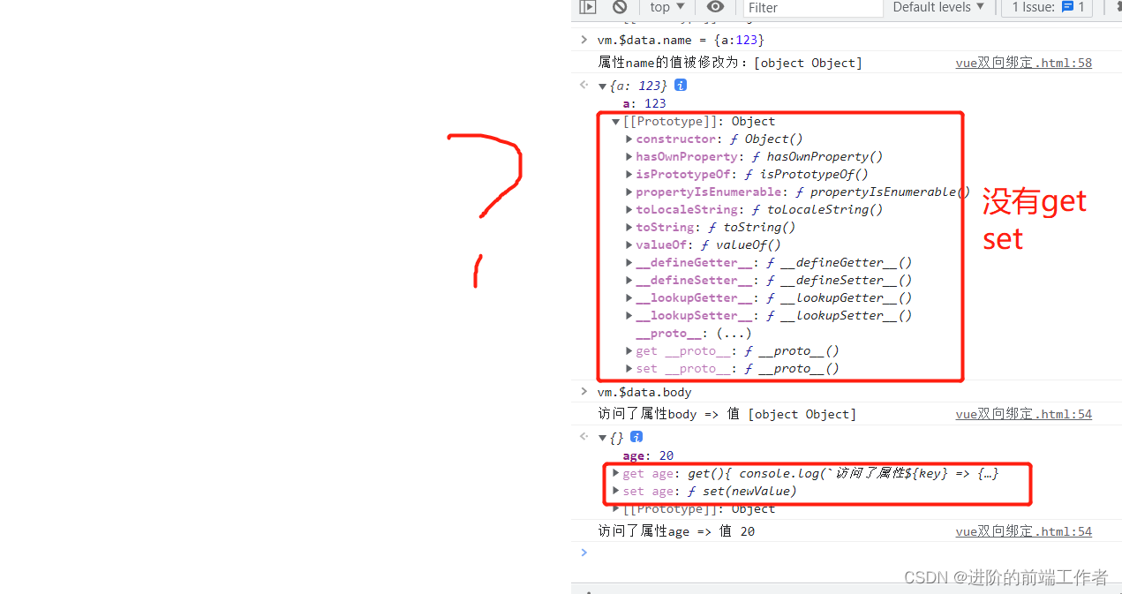Open the vue双向绑定.html:54 link on the body log row
This screenshot has width=1122, height=594.
point(1023,414)
